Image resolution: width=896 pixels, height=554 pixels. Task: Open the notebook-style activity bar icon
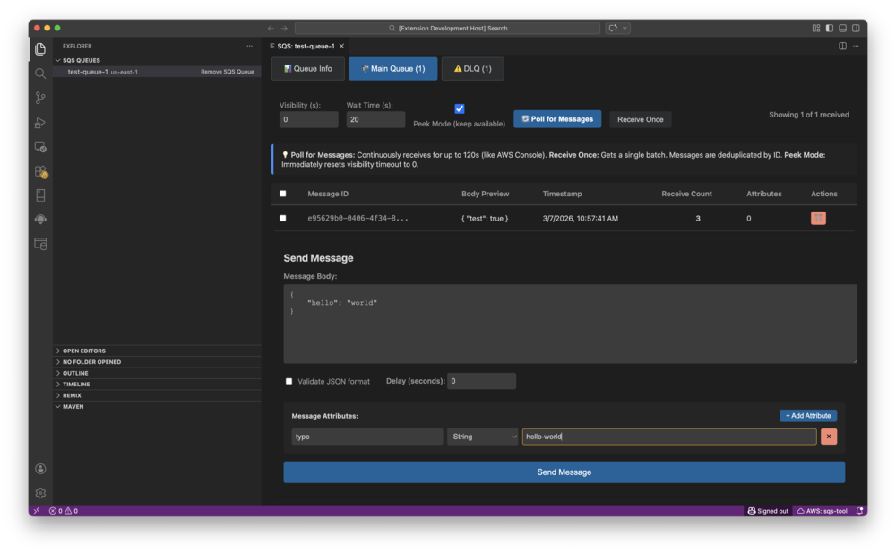(40, 195)
